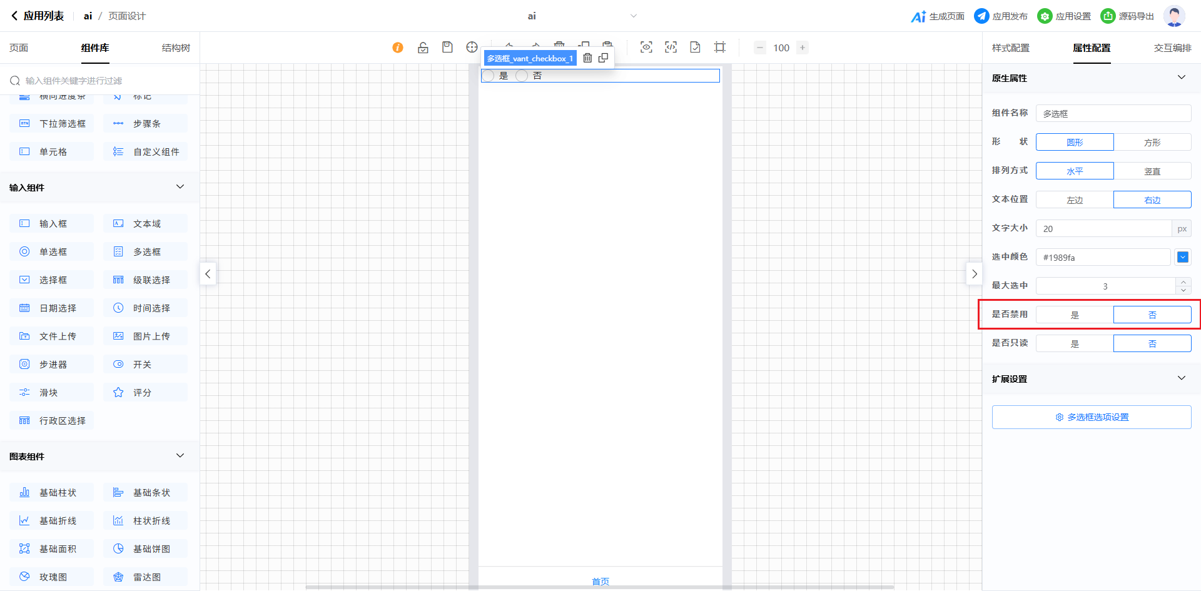Click 应用发布 in the top bar
1201x591 pixels.
1001,16
